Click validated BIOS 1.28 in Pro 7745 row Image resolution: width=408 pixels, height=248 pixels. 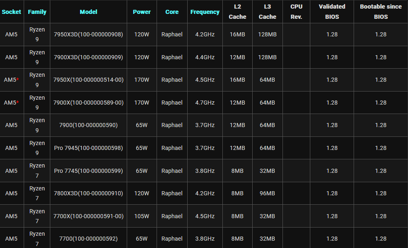click(332, 171)
